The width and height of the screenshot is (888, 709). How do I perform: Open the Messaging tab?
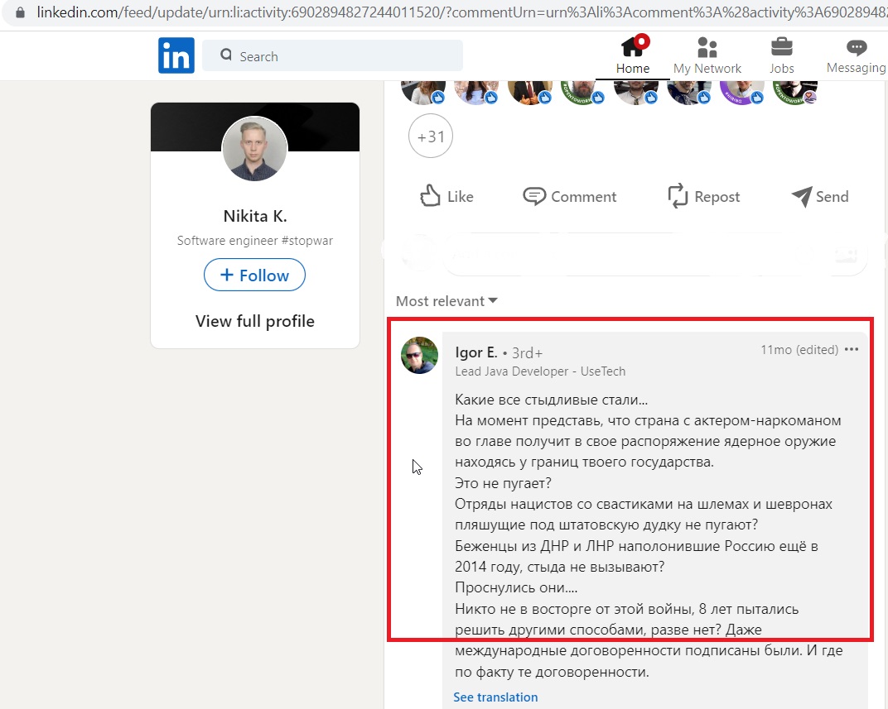[856, 55]
